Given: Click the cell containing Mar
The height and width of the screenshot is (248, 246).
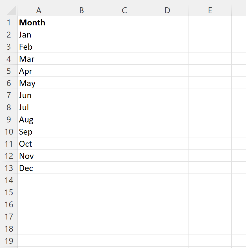Looking at the screenshot, I should click(x=39, y=59).
